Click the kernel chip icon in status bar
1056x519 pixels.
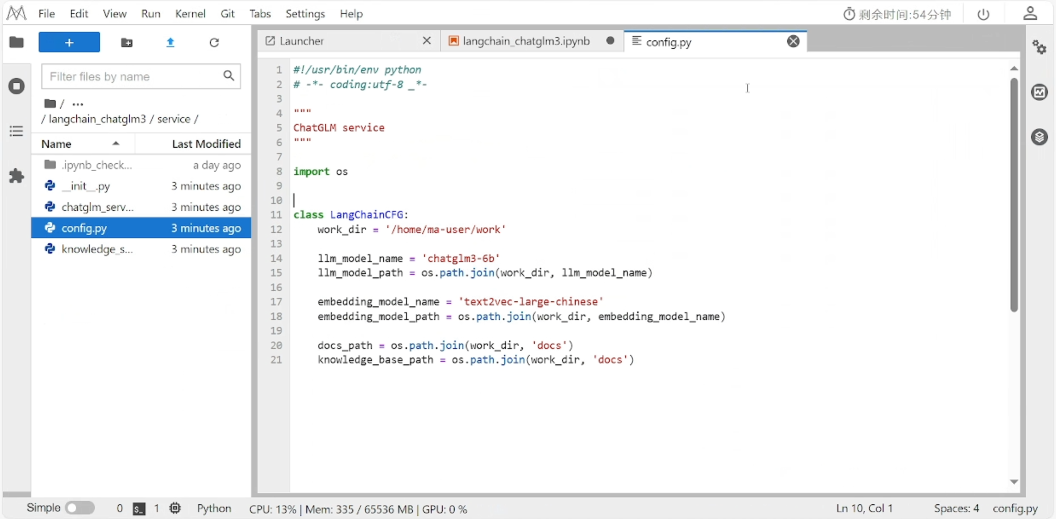[175, 508]
